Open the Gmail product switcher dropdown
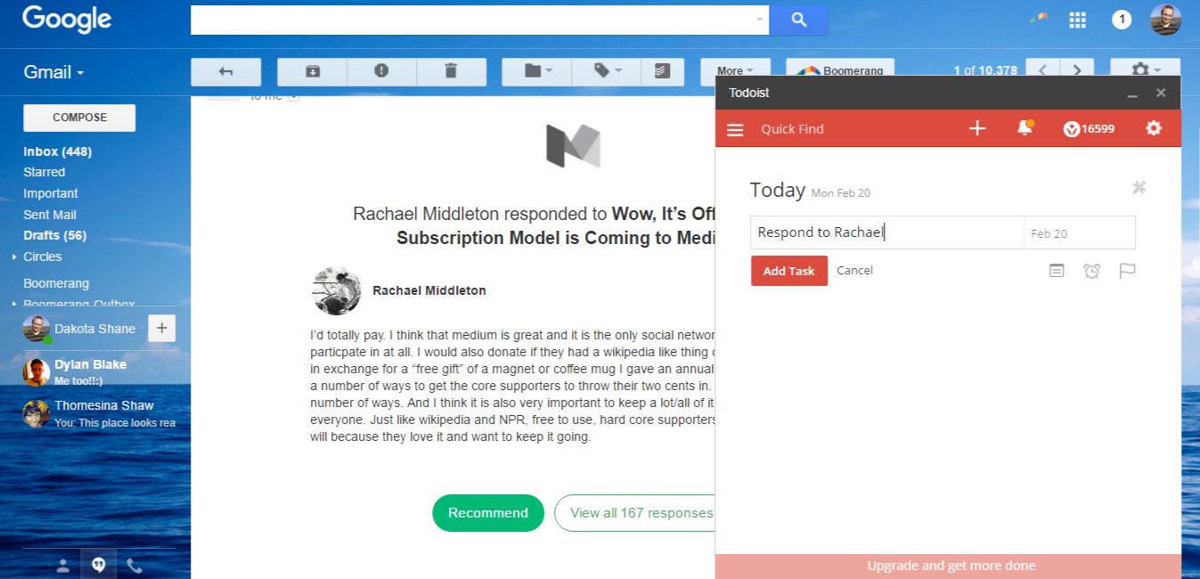 [53, 72]
